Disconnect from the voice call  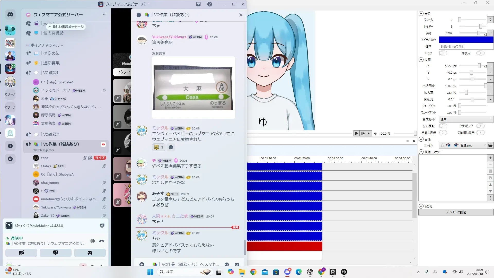click(x=102, y=241)
